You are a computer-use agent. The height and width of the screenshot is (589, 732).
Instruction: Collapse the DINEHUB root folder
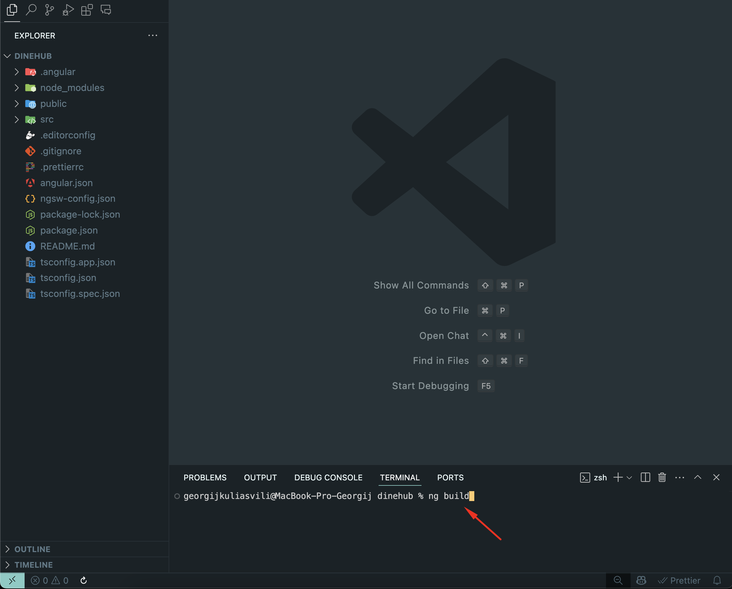coord(8,56)
